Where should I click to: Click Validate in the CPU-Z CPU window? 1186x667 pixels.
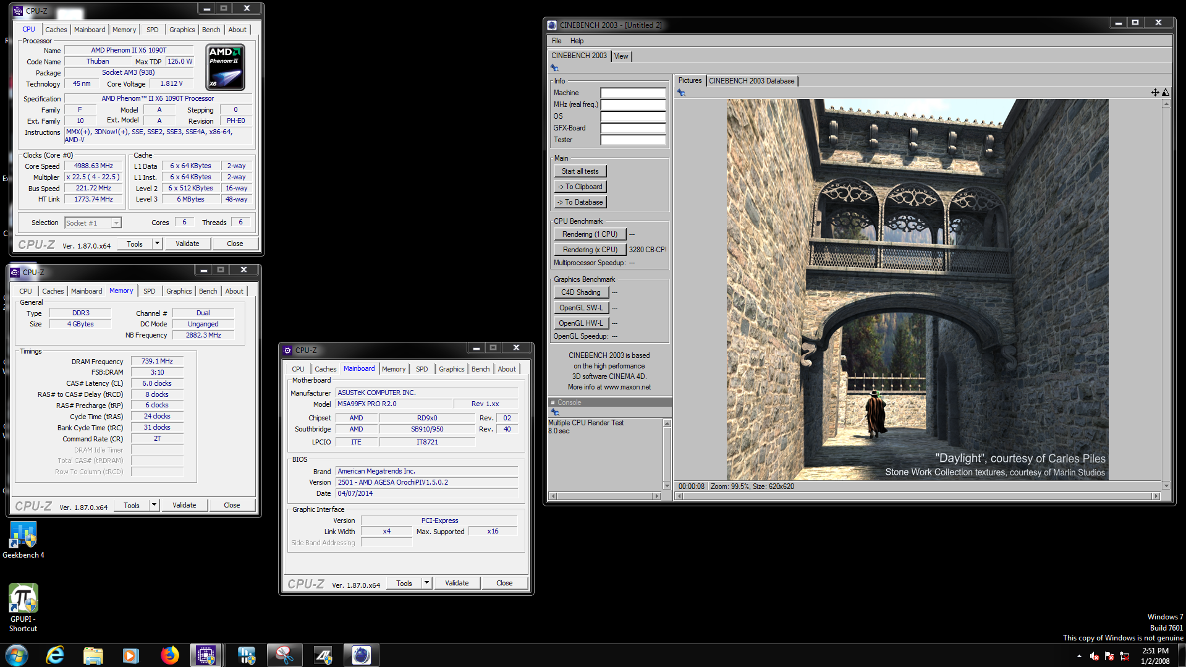[x=187, y=244]
